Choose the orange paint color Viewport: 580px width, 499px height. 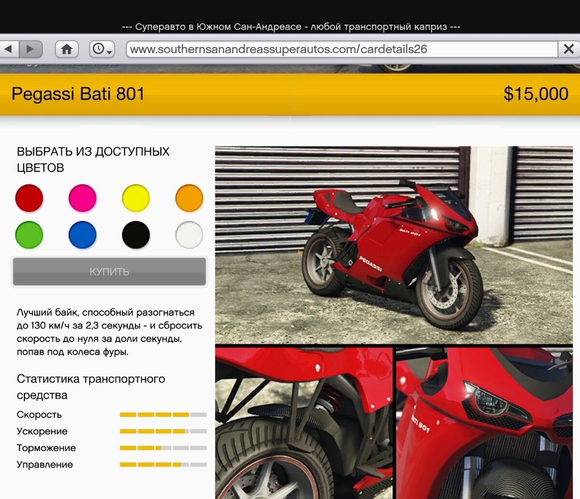click(189, 198)
